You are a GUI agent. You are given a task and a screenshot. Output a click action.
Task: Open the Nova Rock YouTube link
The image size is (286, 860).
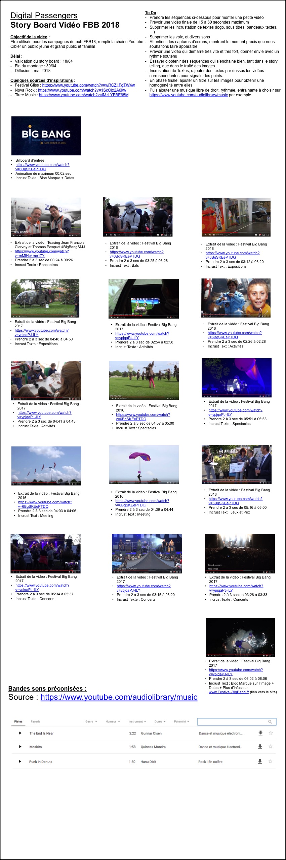[82, 90]
